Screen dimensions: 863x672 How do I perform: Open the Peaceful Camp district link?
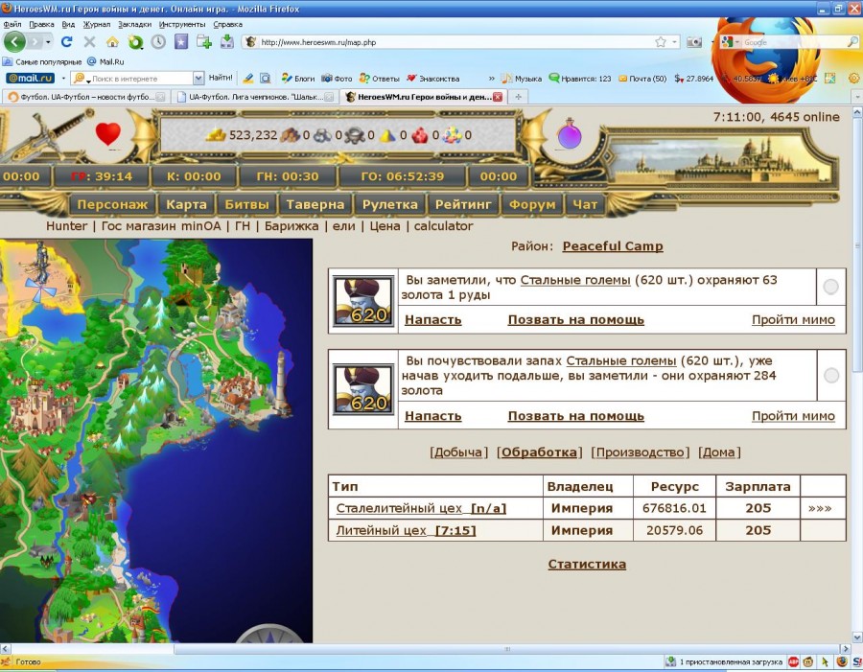[x=613, y=246]
